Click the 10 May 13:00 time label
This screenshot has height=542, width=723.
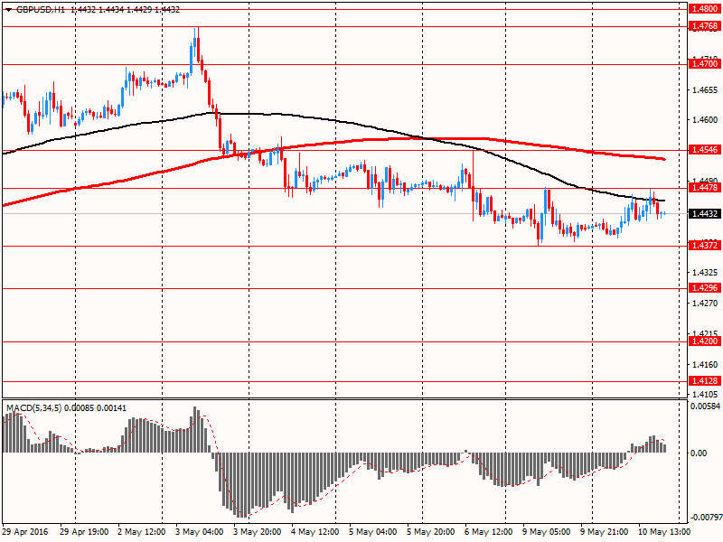(664, 532)
